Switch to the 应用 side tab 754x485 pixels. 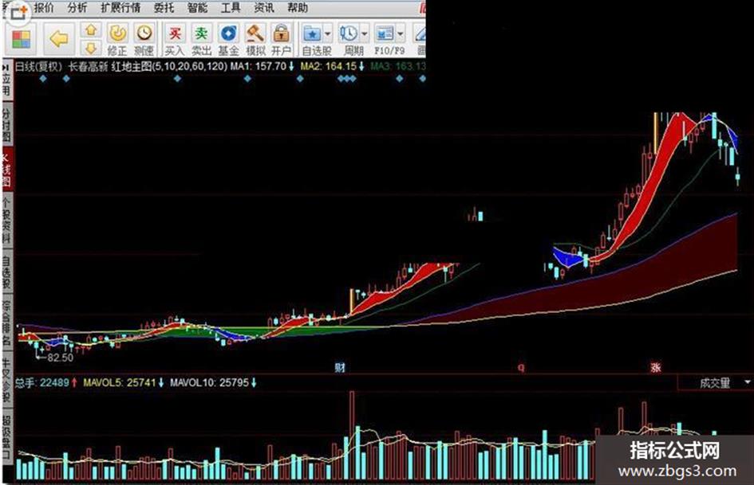(x=6, y=81)
